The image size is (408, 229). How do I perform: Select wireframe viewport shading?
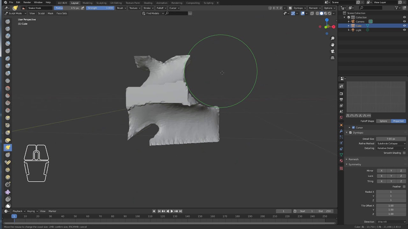(x=317, y=13)
